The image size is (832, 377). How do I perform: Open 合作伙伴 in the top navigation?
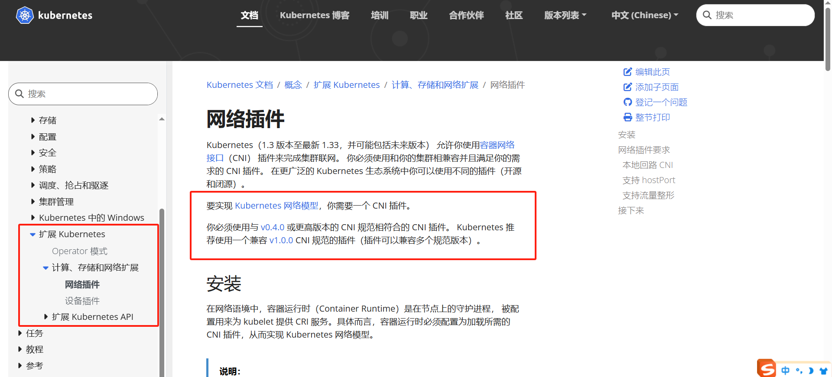(466, 15)
